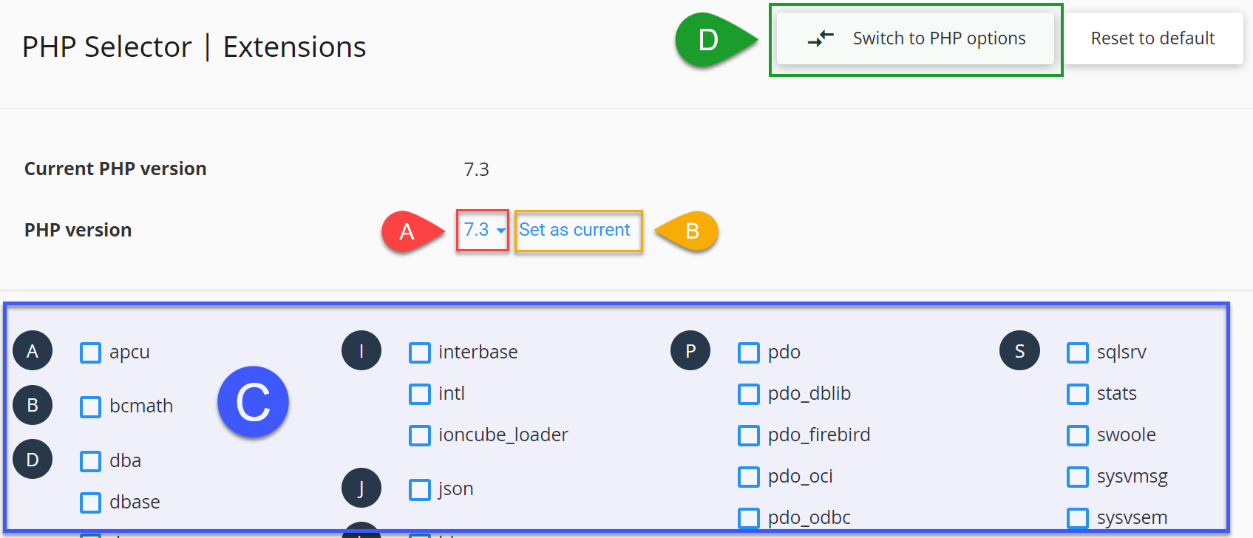
Task: Enable the bcmath extension
Action: click(x=90, y=407)
